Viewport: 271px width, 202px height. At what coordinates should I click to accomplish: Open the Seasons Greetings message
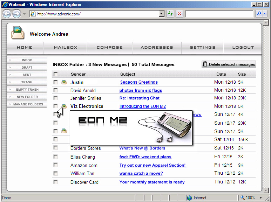click(x=139, y=82)
